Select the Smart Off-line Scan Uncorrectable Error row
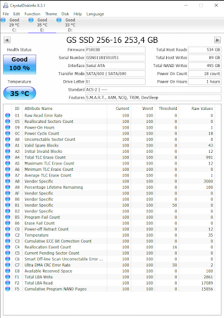Viewport: 224px width, 318px height. pyautogui.click(x=110, y=259)
